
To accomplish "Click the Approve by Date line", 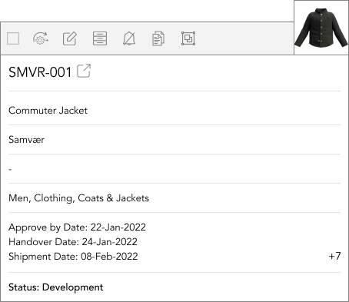I will click(77, 227).
